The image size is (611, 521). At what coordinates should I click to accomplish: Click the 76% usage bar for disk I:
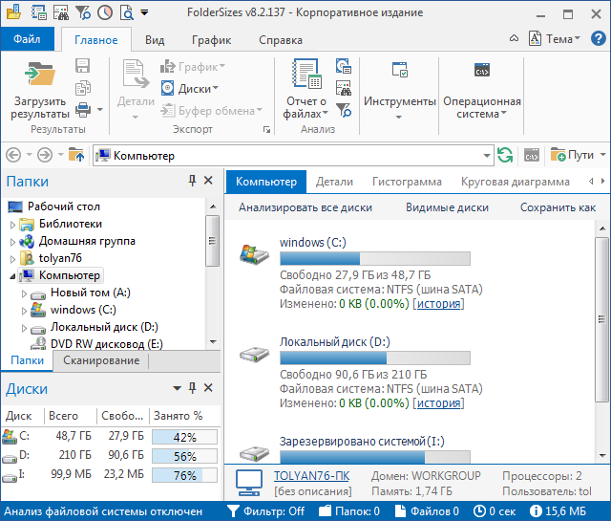[184, 475]
